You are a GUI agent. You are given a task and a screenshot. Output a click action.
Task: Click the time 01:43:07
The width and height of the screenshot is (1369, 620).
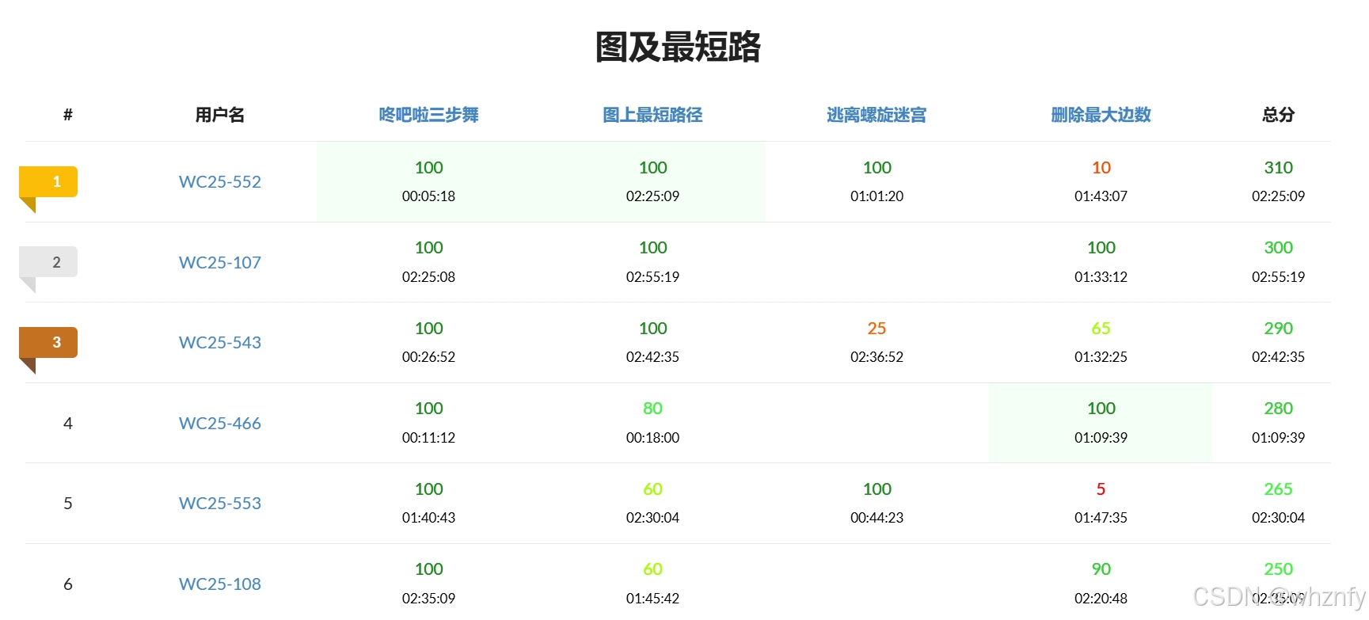(1101, 196)
